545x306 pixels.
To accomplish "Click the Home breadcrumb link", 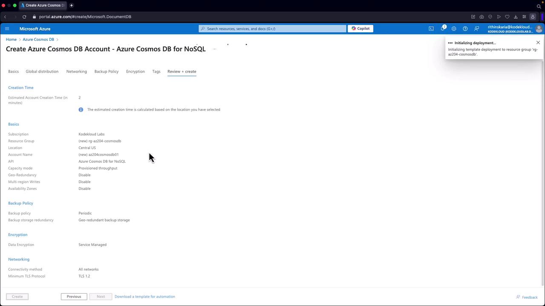I will [11, 40].
